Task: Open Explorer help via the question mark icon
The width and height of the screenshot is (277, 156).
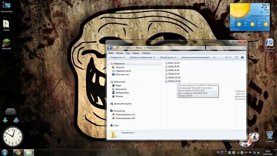Action: click(x=242, y=58)
